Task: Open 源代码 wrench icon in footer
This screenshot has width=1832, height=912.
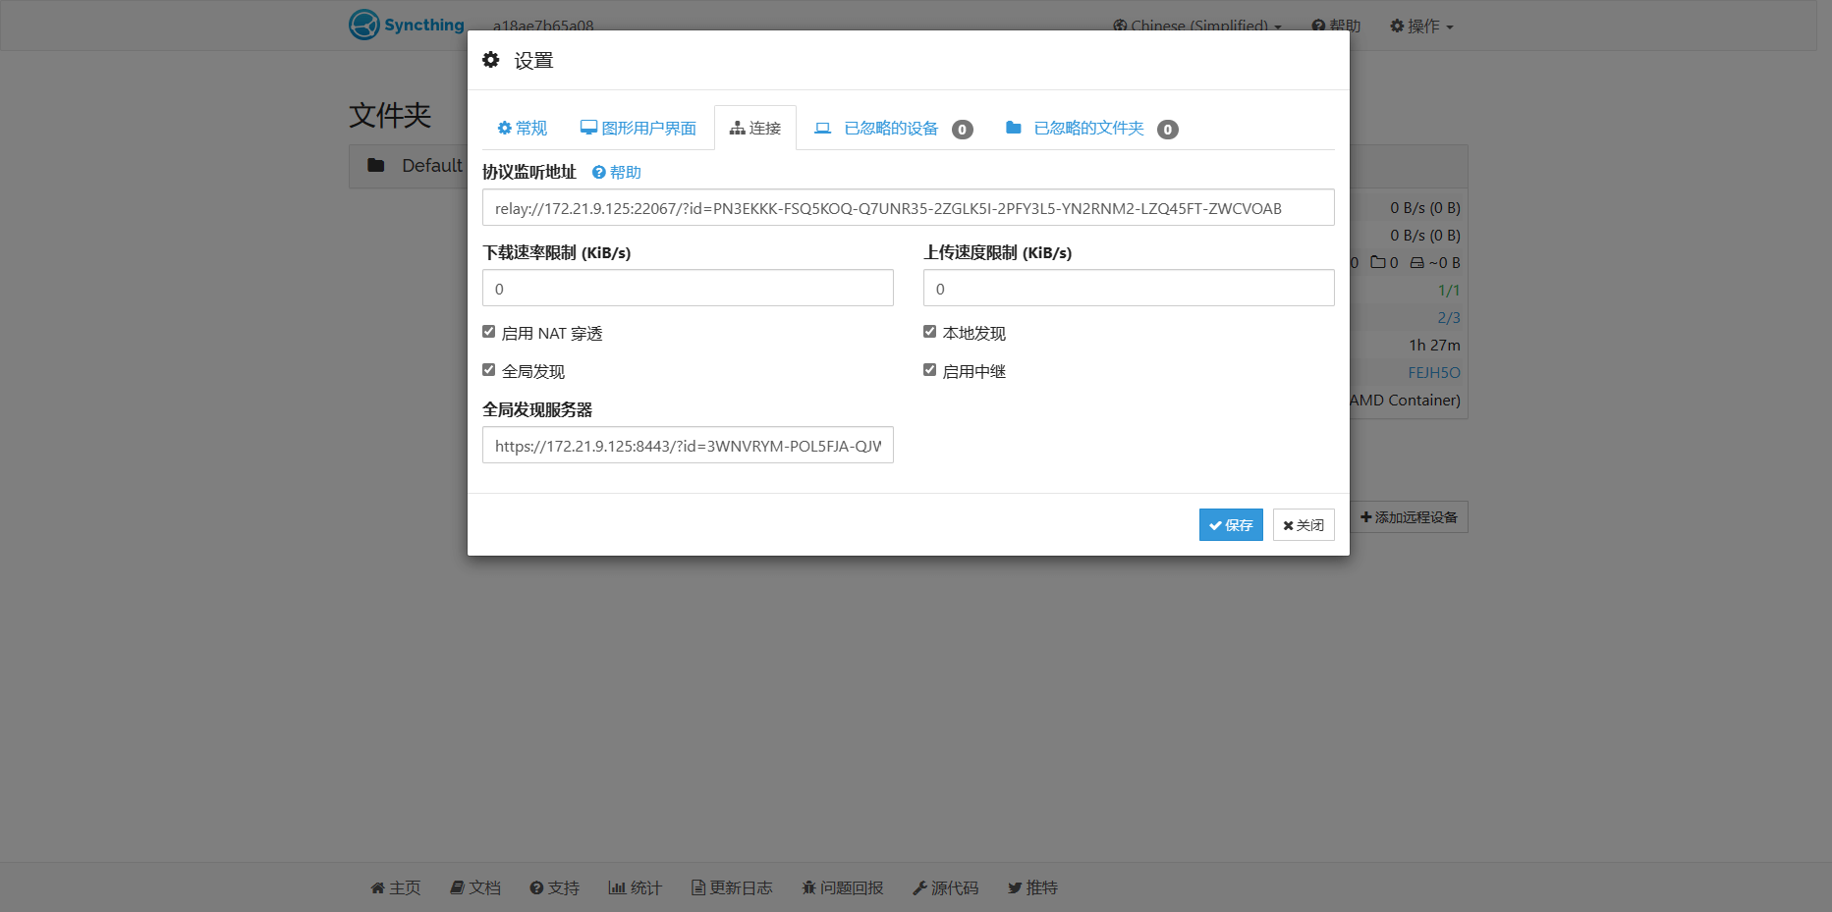Action: [x=919, y=888]
